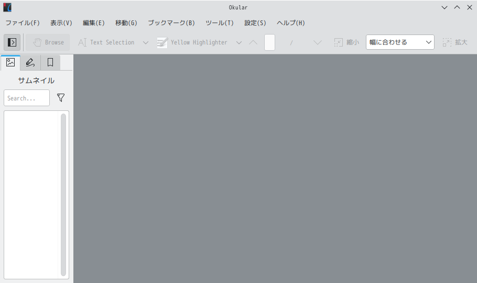This screenshot has height=283, width=477.
Task: Open the 設定(S) menu
Action: (255, 23)
